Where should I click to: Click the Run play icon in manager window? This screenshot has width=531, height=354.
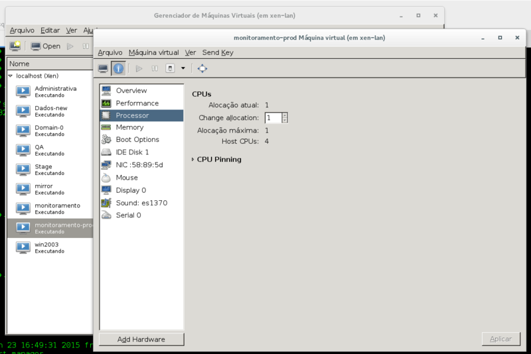tap(70, 46)
